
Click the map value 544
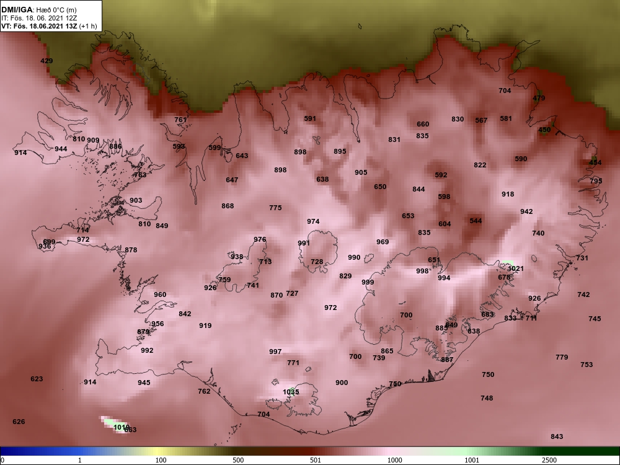pyautogui.click(x=476, y=221)
